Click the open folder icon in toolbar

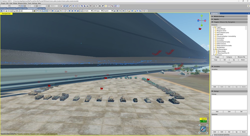(x=129, y=11)
